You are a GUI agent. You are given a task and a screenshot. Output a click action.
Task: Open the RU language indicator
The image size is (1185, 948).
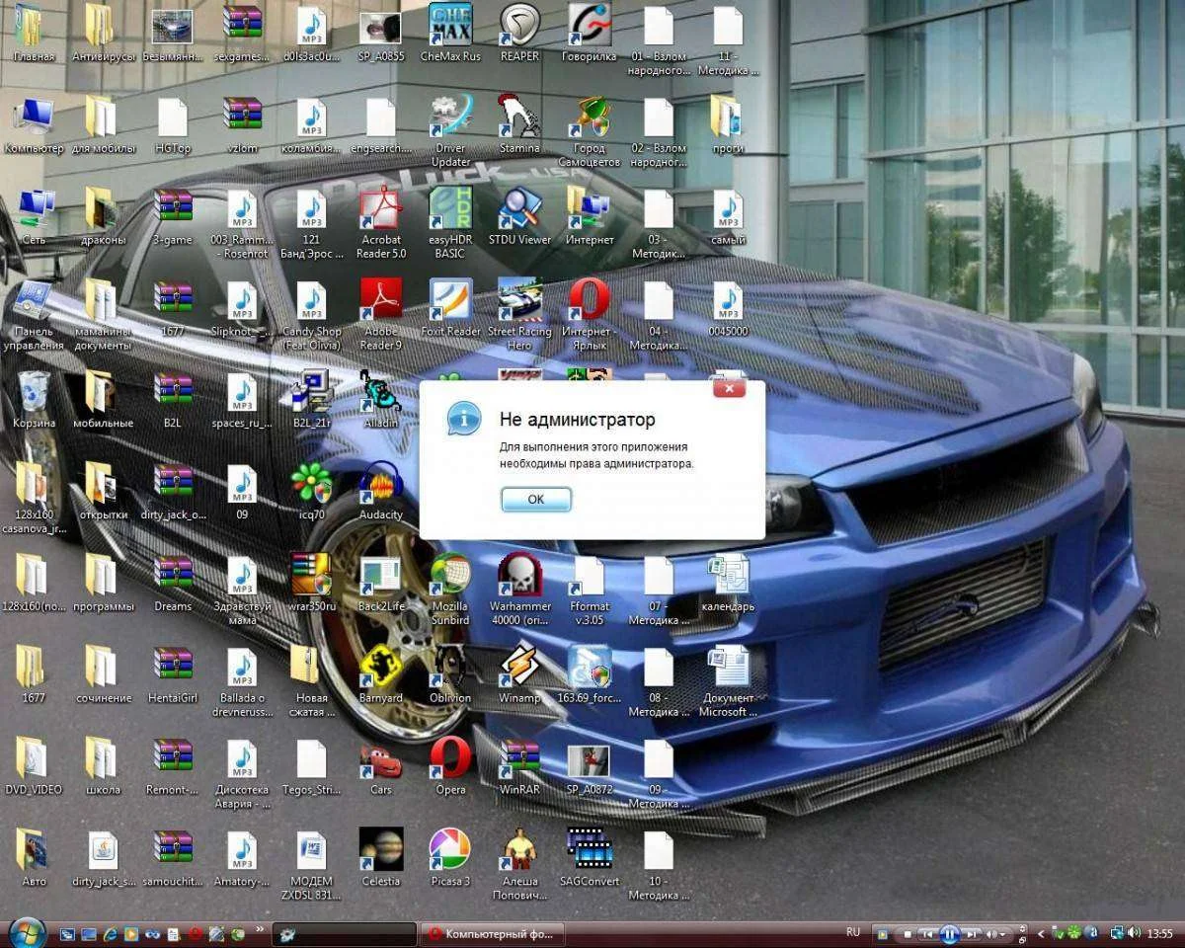click(x=853, y=932)
